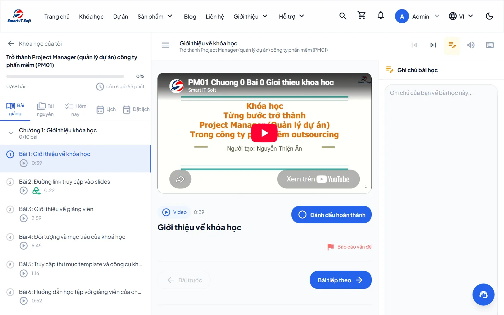This screenshot has width=504, height=315.
Task: Open the Đặt lịch tab
Action: coord(136,109)
